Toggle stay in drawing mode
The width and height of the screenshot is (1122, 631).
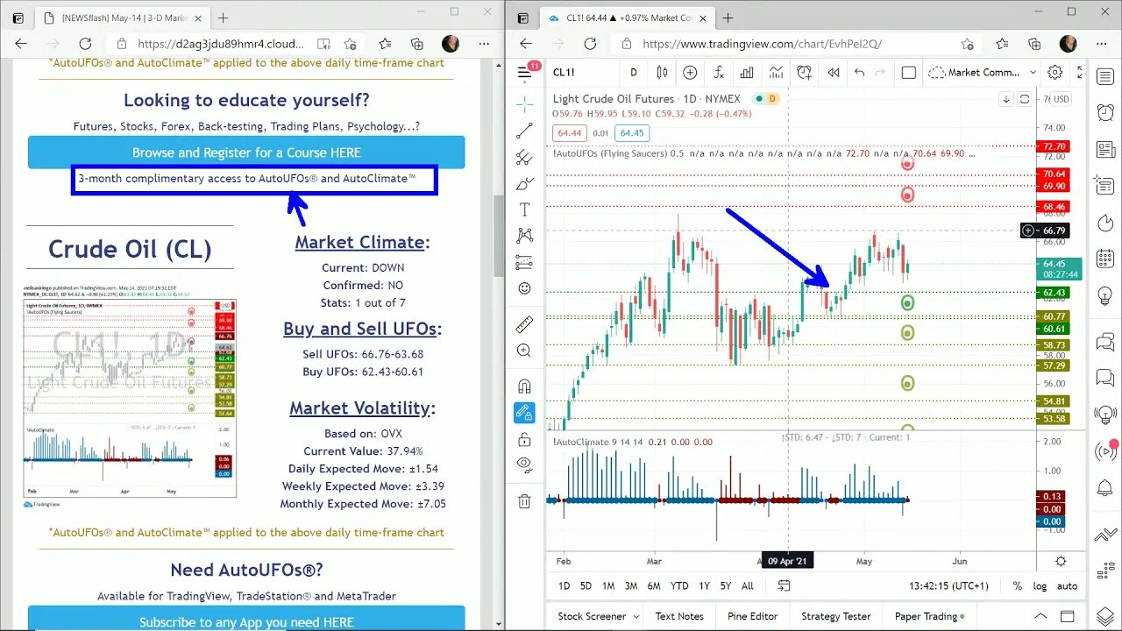524,412
